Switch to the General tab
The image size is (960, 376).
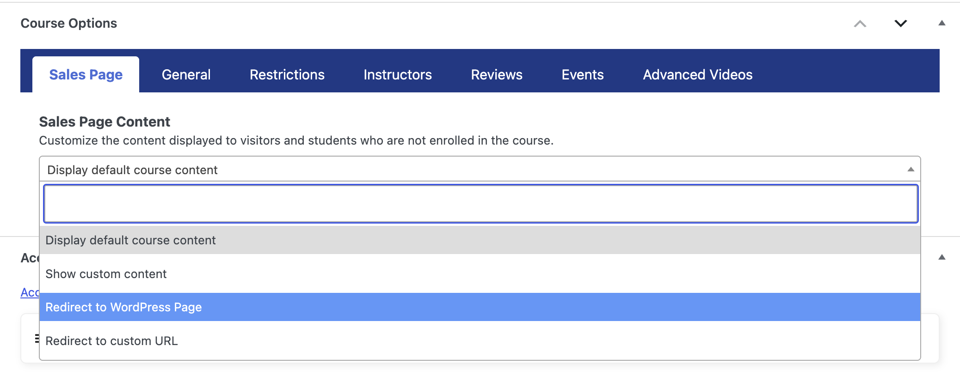(x=186, y=74)
